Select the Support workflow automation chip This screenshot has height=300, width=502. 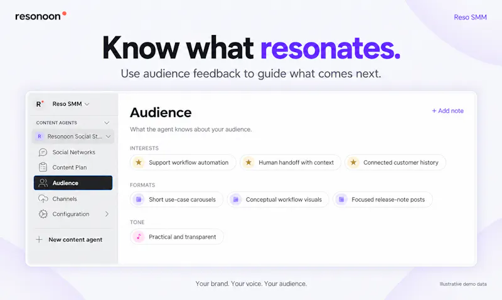[x=183, y=162]
